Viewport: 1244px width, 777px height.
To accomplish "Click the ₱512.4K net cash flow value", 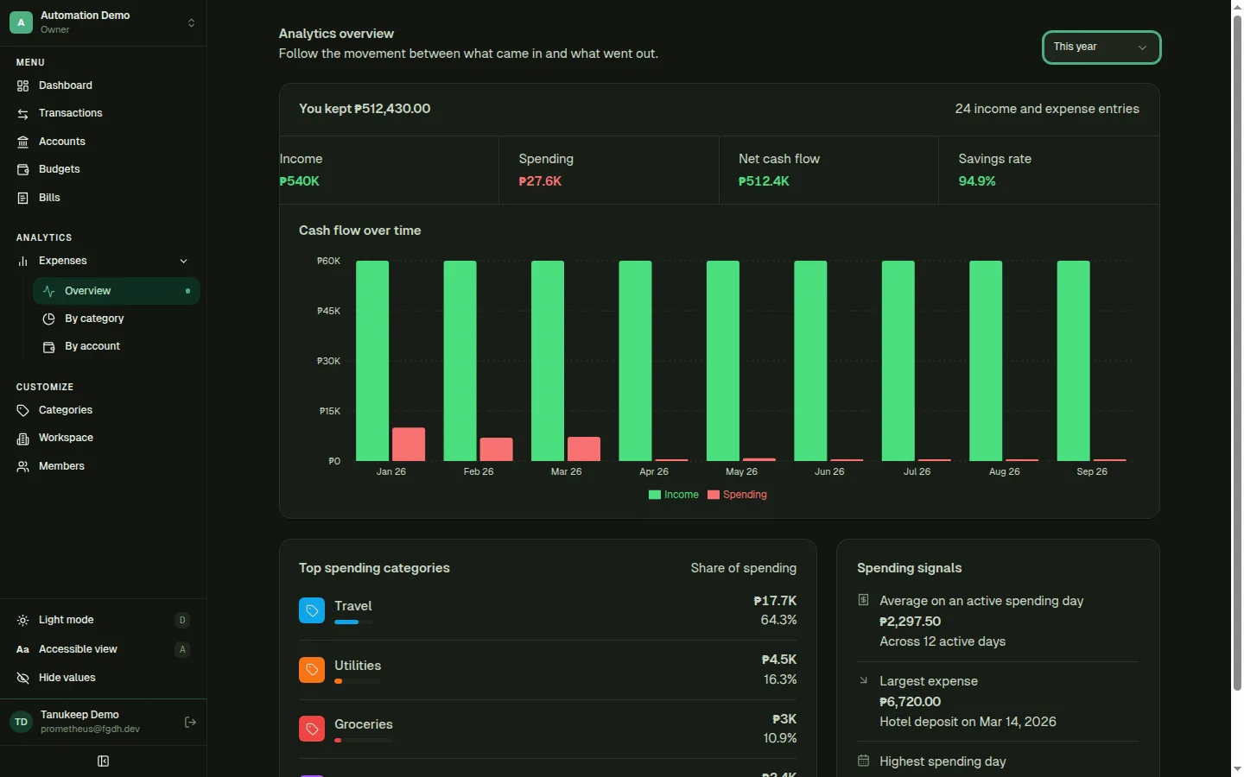I will pos(764,181).
